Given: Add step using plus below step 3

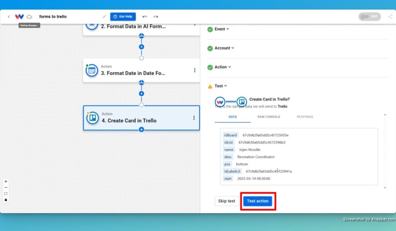Looking at the screenshot, I should click(x=142, y=94).
